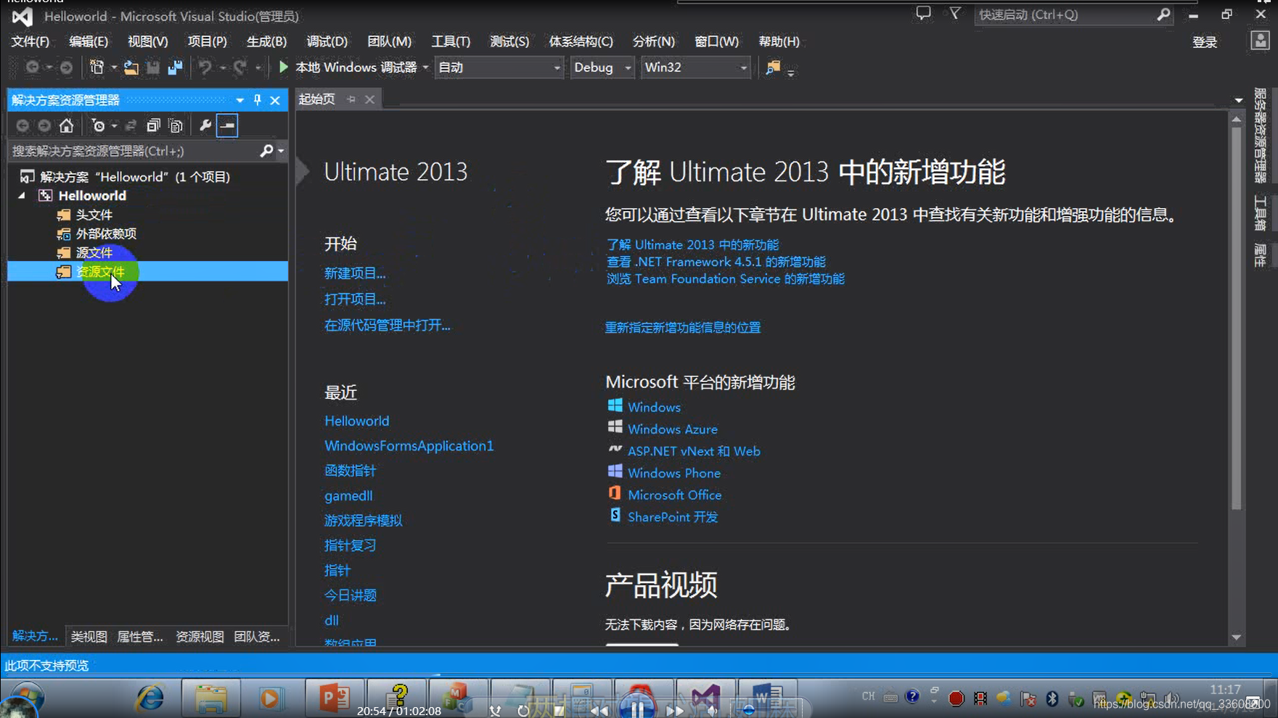The image size is (1278, 718).
Task: Open Internet Explorer from the taskbar
Action: point(150,698)
